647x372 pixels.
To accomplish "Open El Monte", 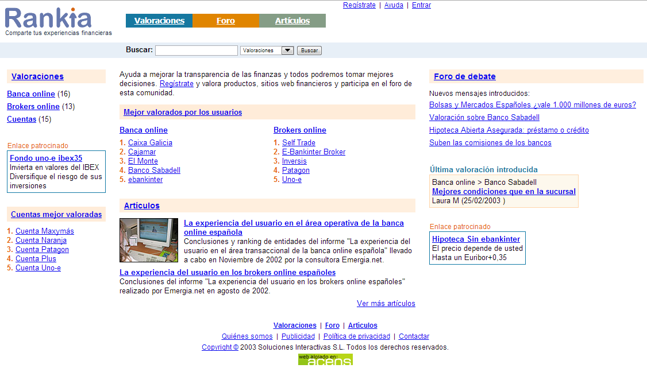I will coord(143,161).
